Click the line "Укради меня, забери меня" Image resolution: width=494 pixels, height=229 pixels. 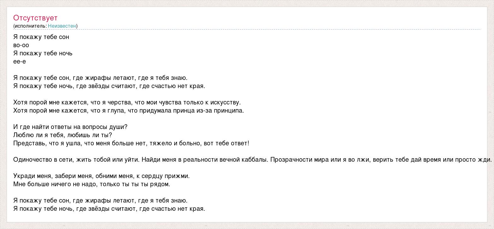tap(101, 176)
